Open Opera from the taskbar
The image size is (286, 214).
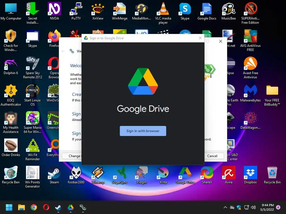(x=46, y=207)
